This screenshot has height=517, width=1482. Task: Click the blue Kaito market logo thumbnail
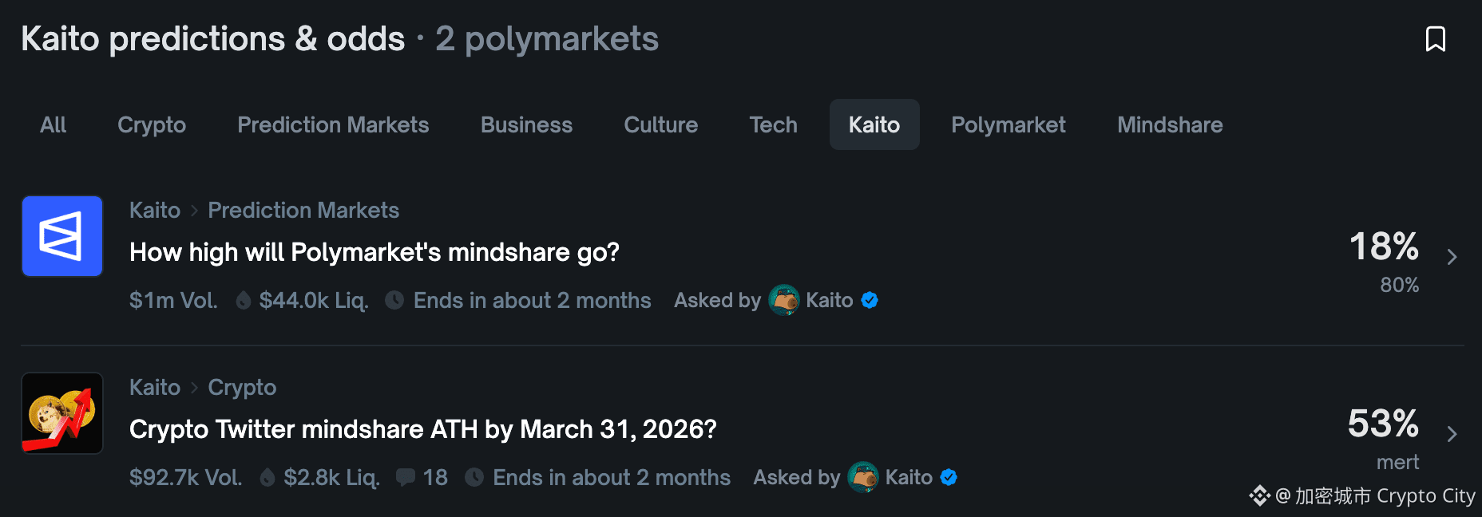pyautogui.click(x=62, y=236)
